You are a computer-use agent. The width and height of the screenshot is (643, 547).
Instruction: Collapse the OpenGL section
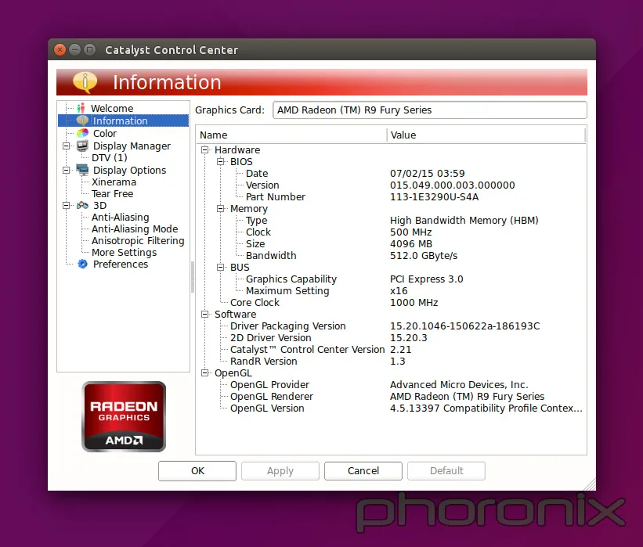tap(204, 372)
